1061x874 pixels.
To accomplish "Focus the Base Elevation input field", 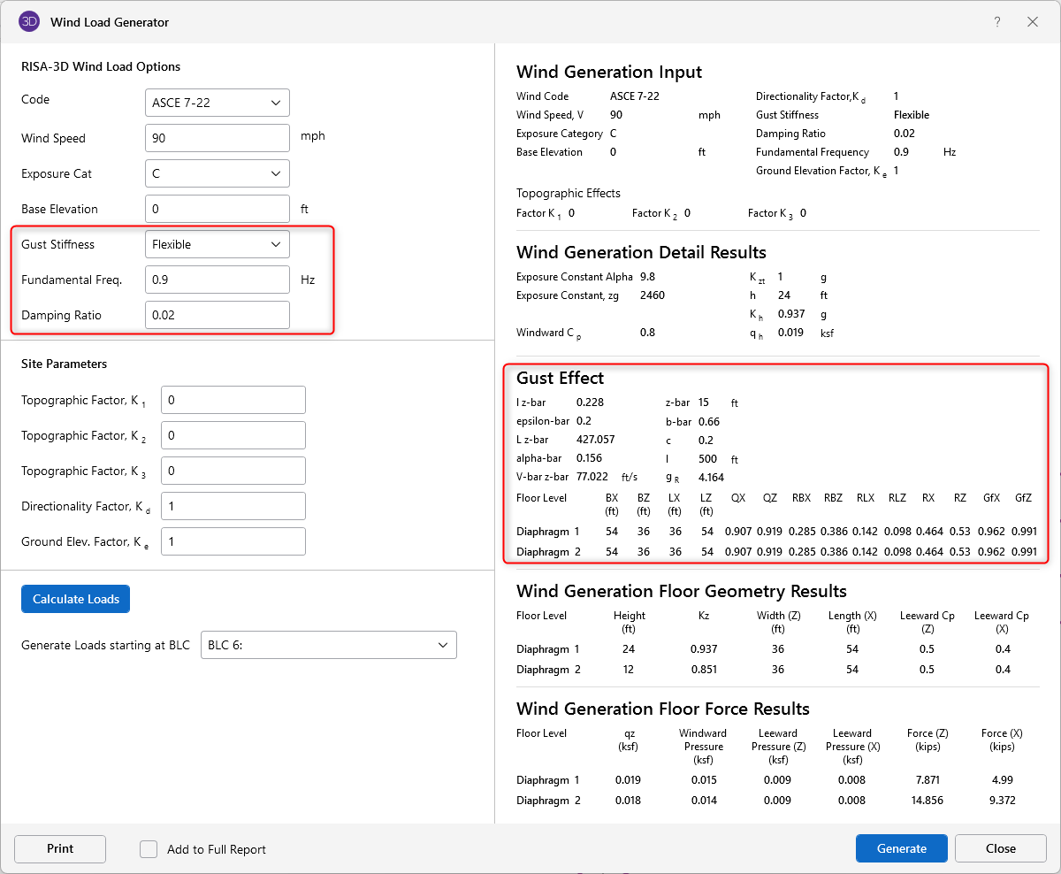I will [217, 209].
